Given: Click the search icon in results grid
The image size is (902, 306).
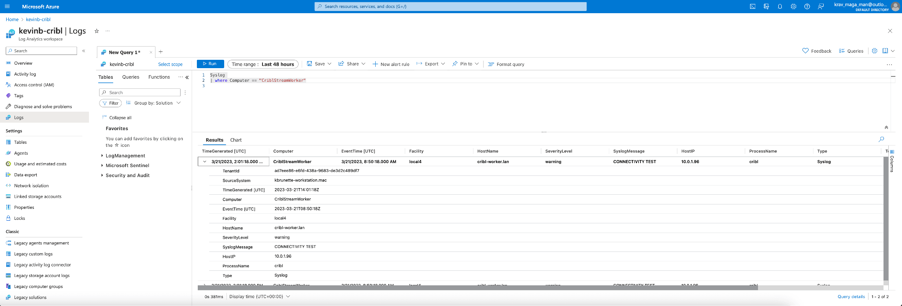Looking at the screenshot, I should pyautogui.click(x=881, y=139).
